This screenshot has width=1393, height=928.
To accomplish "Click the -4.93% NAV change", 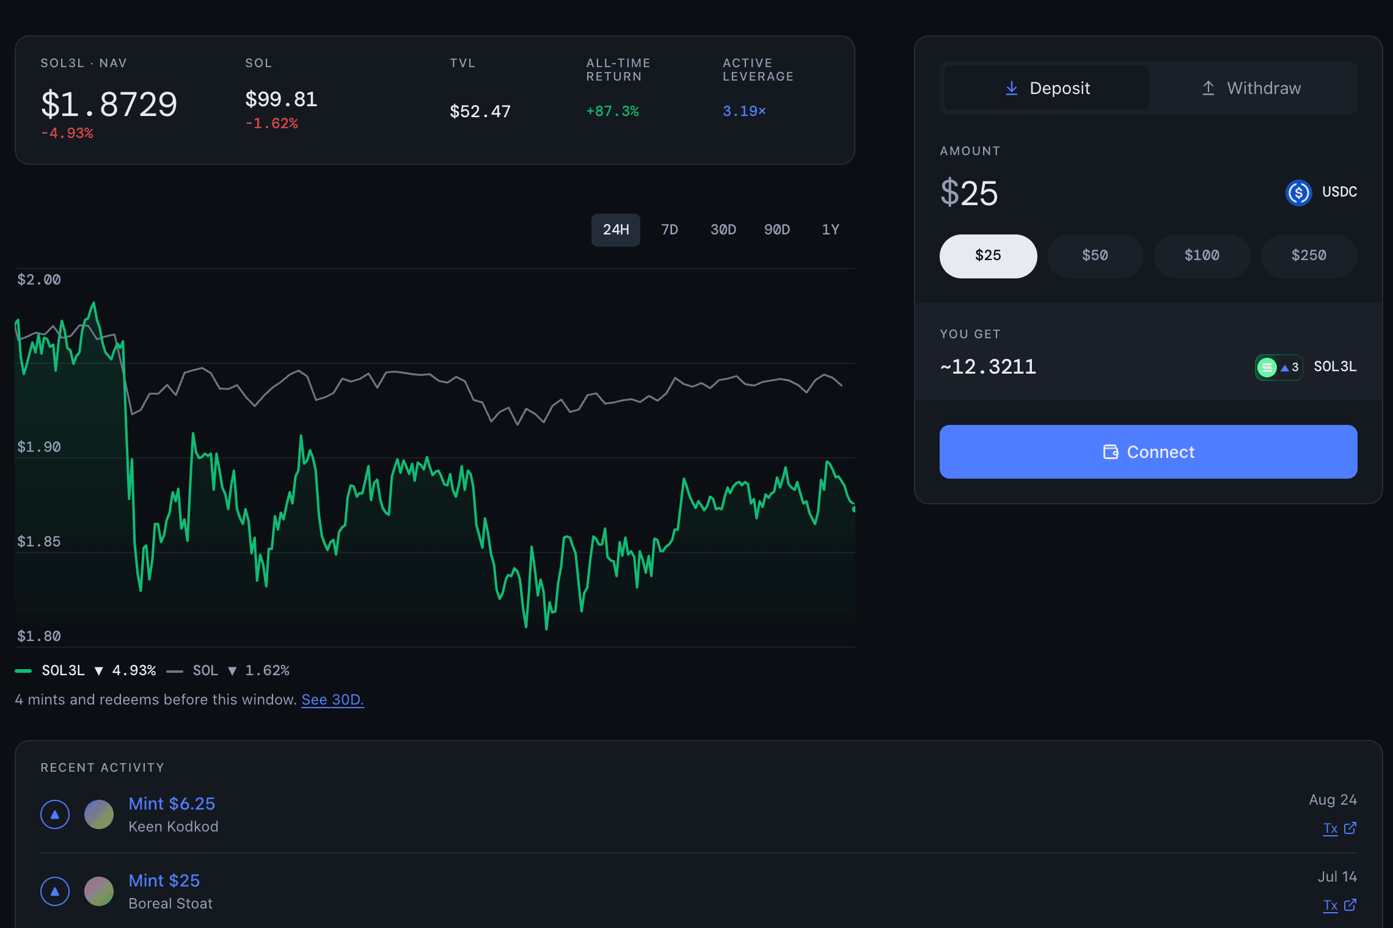I will [67, 133].
